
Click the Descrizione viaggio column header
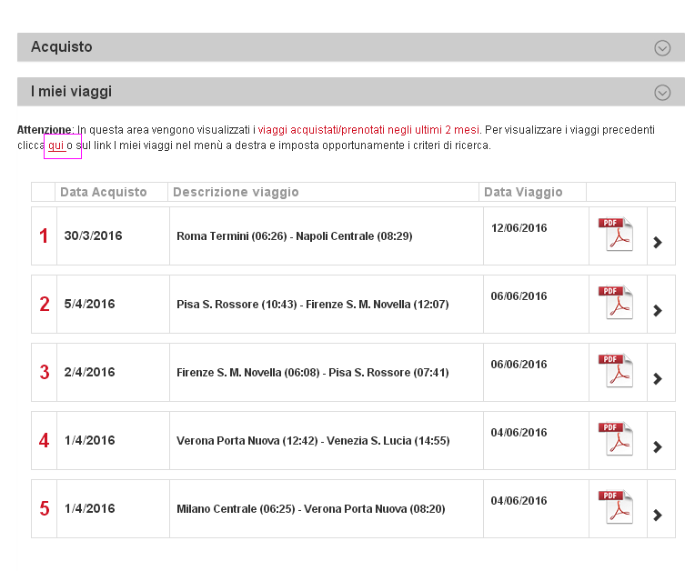click(236, 192)
